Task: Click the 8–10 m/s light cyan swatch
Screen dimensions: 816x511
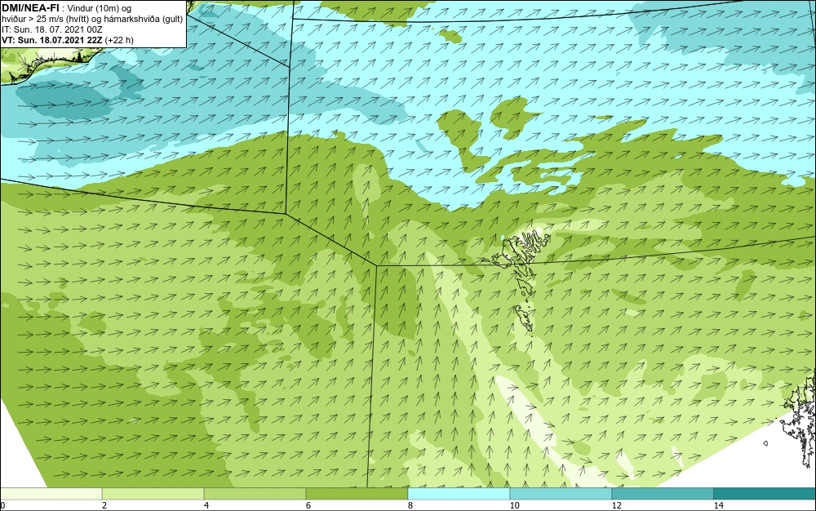Action: tap(459, 494)
